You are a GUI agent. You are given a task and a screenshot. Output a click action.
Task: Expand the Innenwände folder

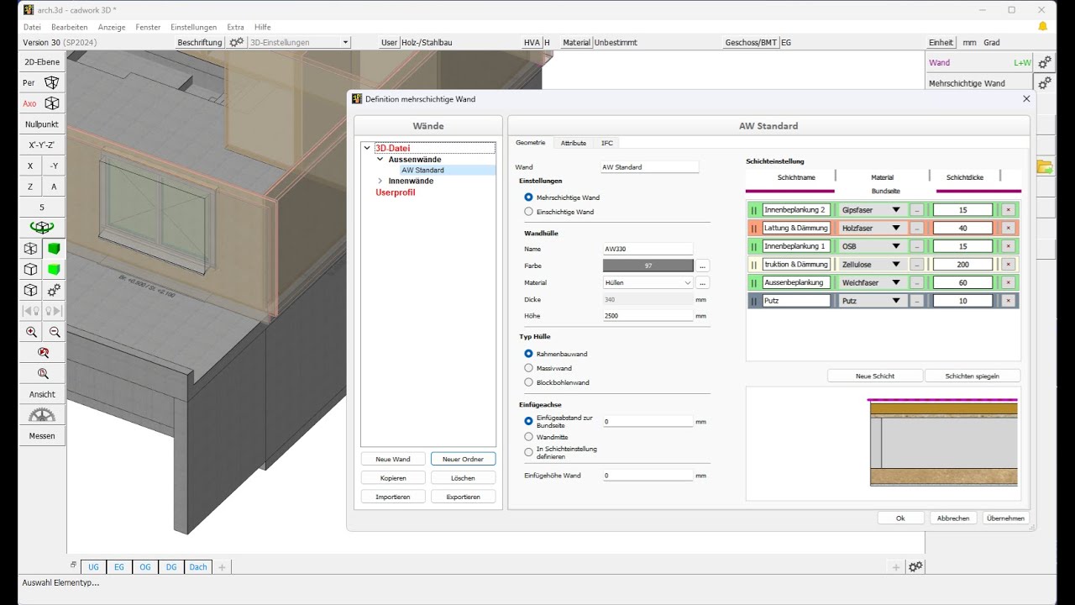(380, 181)
